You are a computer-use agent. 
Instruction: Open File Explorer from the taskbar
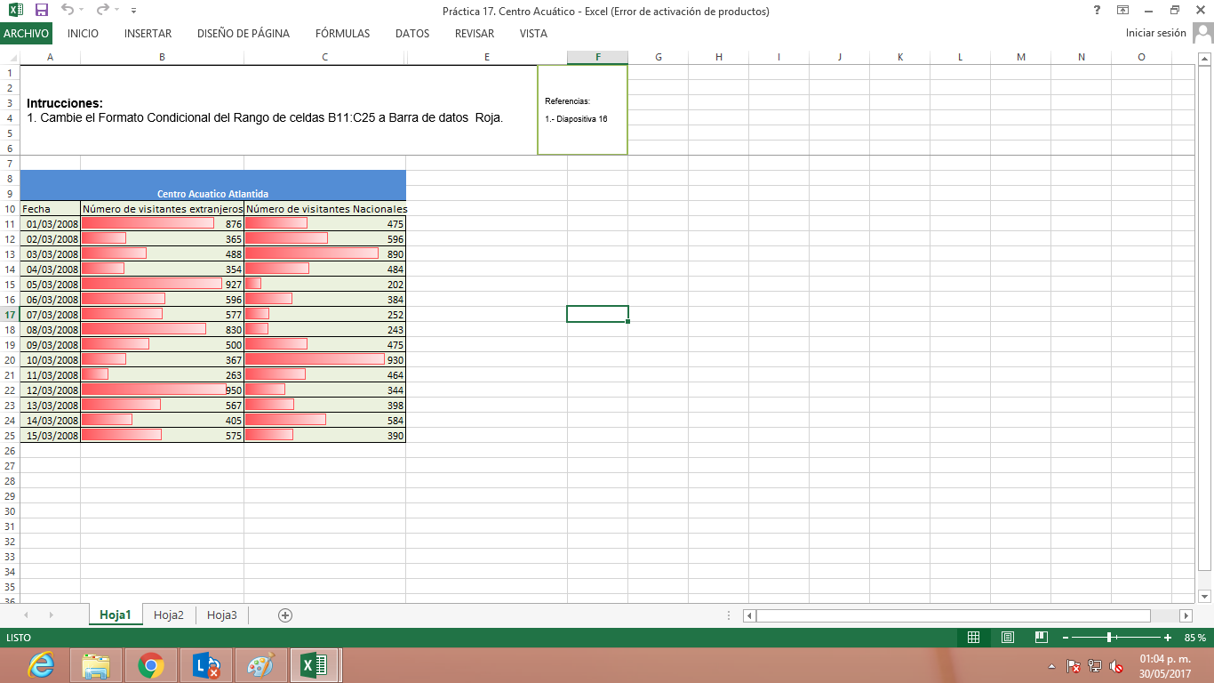tap(96, 665)
